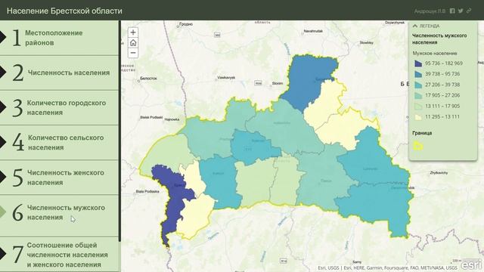Open tab 2 Численность населения

point(59,73)
